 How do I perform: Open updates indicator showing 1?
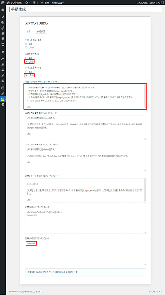(x=28, y=3)
